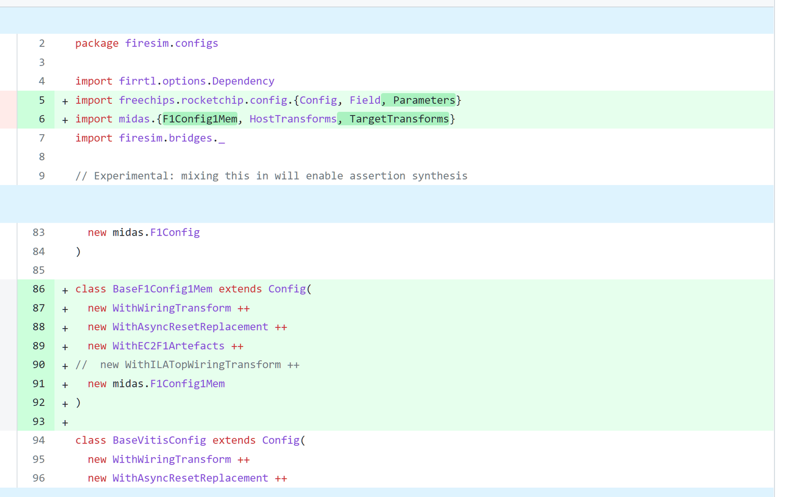Image resolution: width=785 pixels, height=497 pixels.
Task: Click line number 92 in the diff
Action: tap(39, 403)
